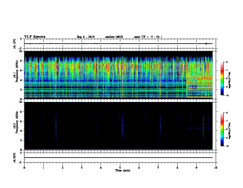
Task: Click the date text "Sep. 6, 2019"
Action: 86,37
